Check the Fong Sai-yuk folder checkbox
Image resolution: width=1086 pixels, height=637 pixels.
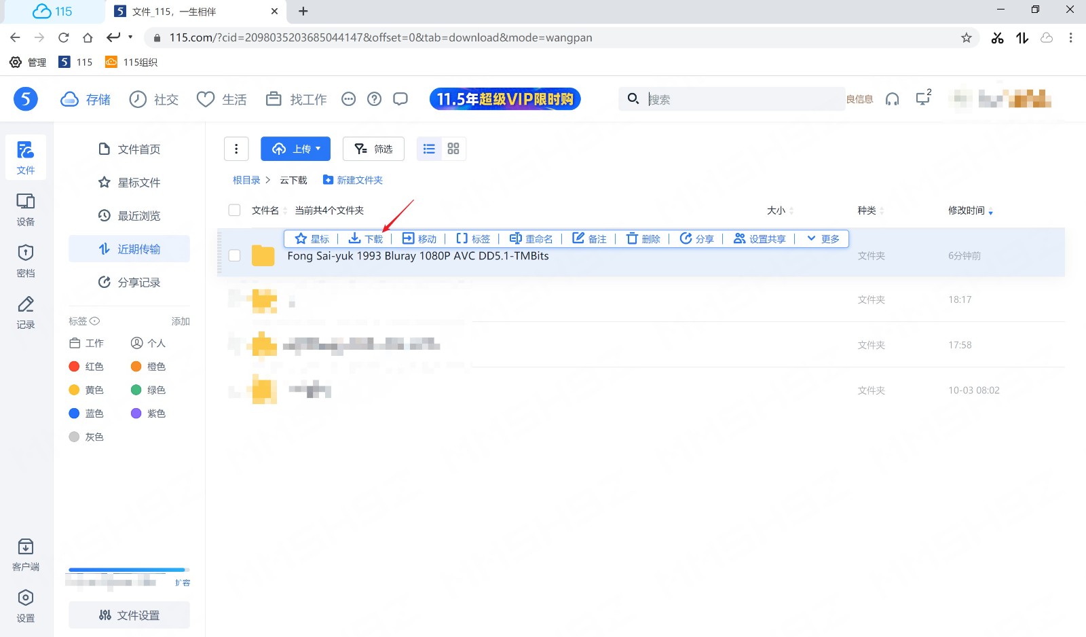coord(235,256)
